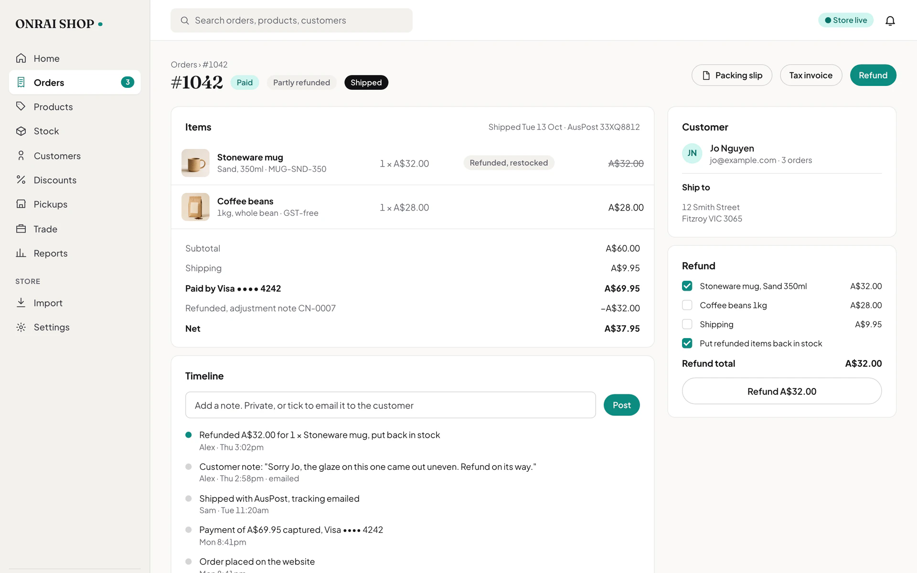Click timeline entry 'Payment of A$69.95 captured'
The image size is (917, 573).
click(291, 530)
